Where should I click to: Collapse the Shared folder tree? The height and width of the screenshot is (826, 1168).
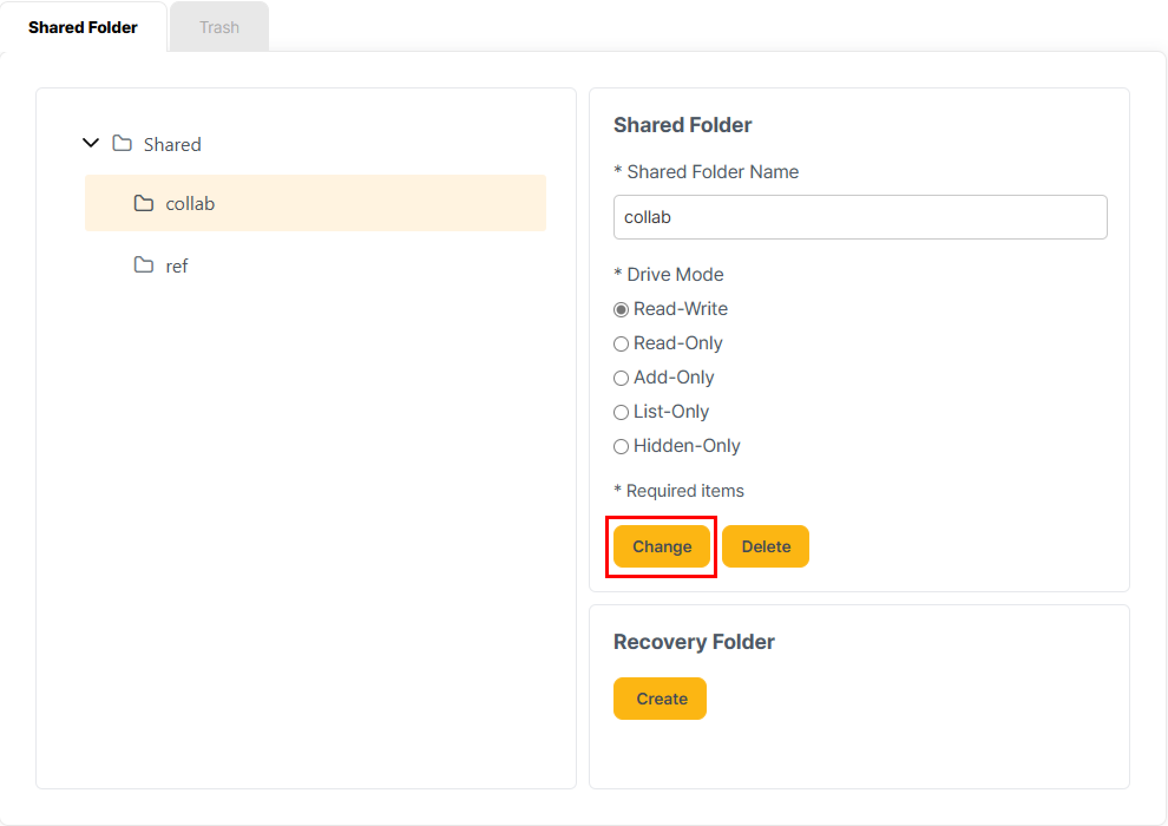coord(90,143)
